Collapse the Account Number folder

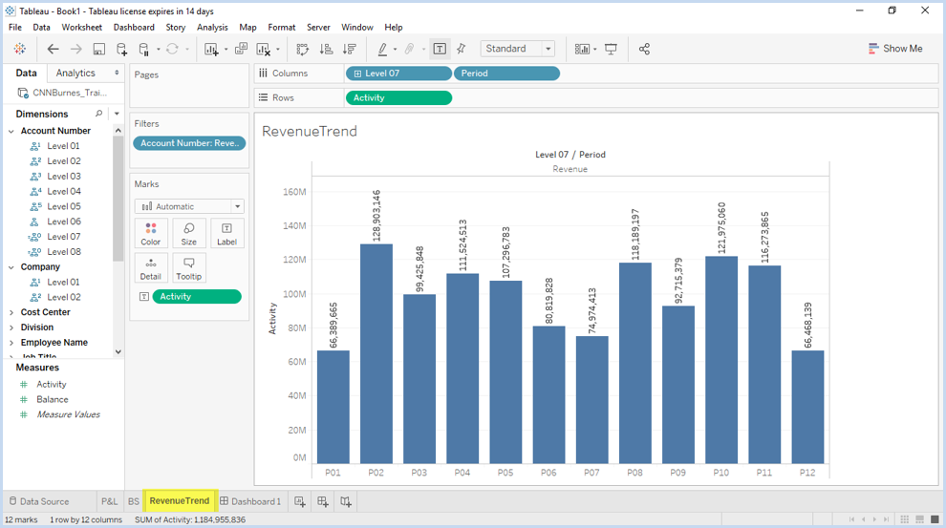[x=11, y=131]
